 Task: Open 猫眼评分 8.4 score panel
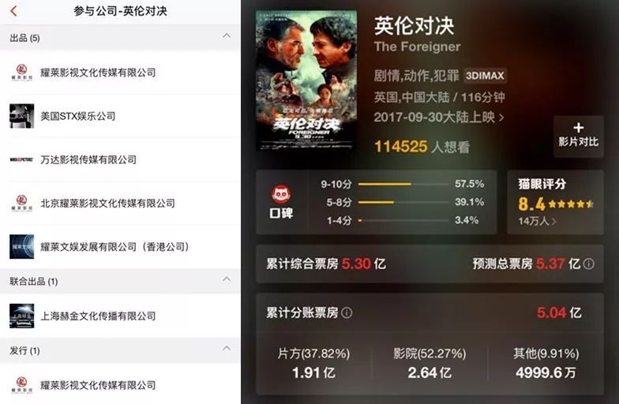coord(555,202)
